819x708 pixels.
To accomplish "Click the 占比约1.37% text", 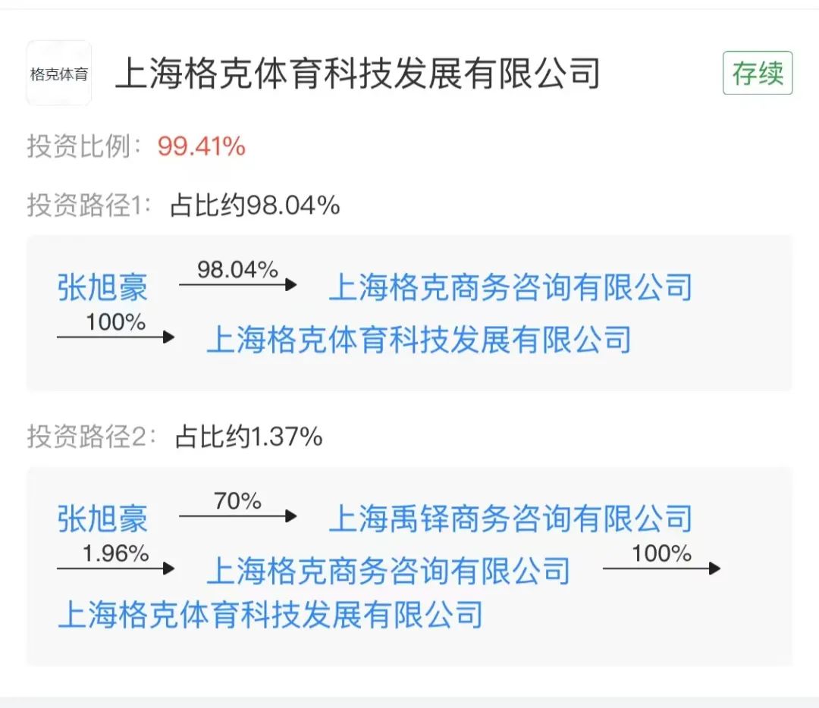I will [x=248, y=437].
